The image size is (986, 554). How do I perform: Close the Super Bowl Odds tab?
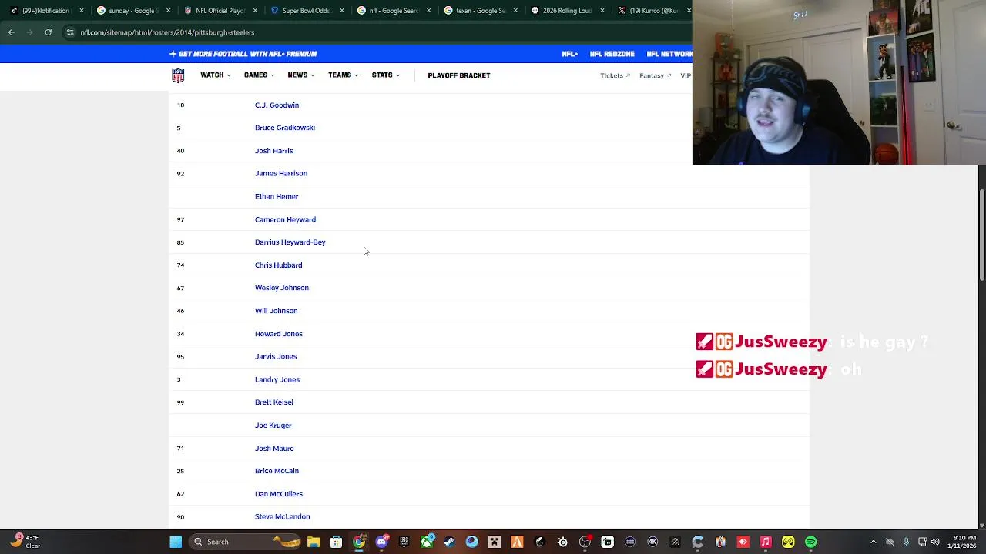click(x=343, y=11)
